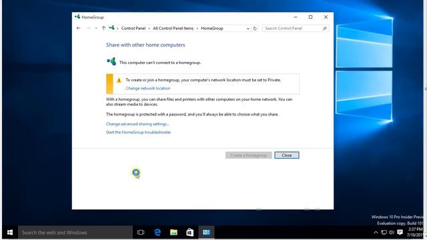Open the Windows Start menu
Image resolution: width=427 pixels, height=240 pixels.
click(10, 233)
